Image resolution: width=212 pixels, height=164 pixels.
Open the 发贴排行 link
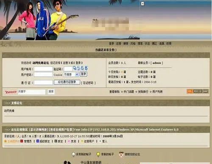(143, 92)
